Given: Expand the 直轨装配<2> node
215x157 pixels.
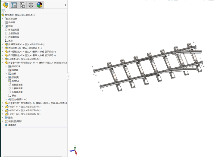Looking at the screenshot, I should [x=3, y=48].
